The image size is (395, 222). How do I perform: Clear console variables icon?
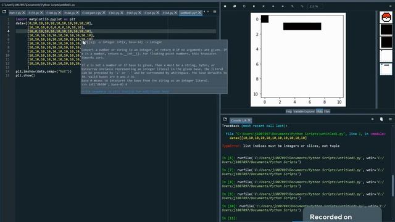point(381,119)
